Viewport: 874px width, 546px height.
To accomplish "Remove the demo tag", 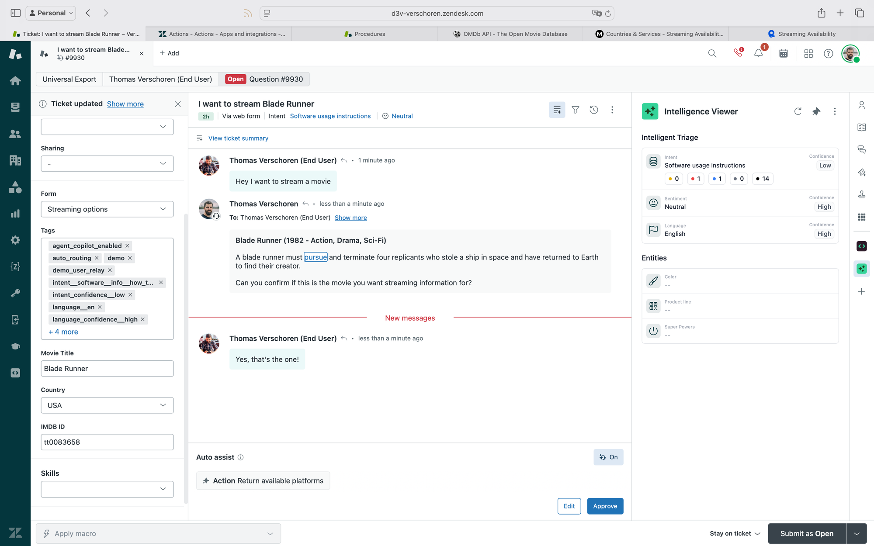I will [130, 258].
